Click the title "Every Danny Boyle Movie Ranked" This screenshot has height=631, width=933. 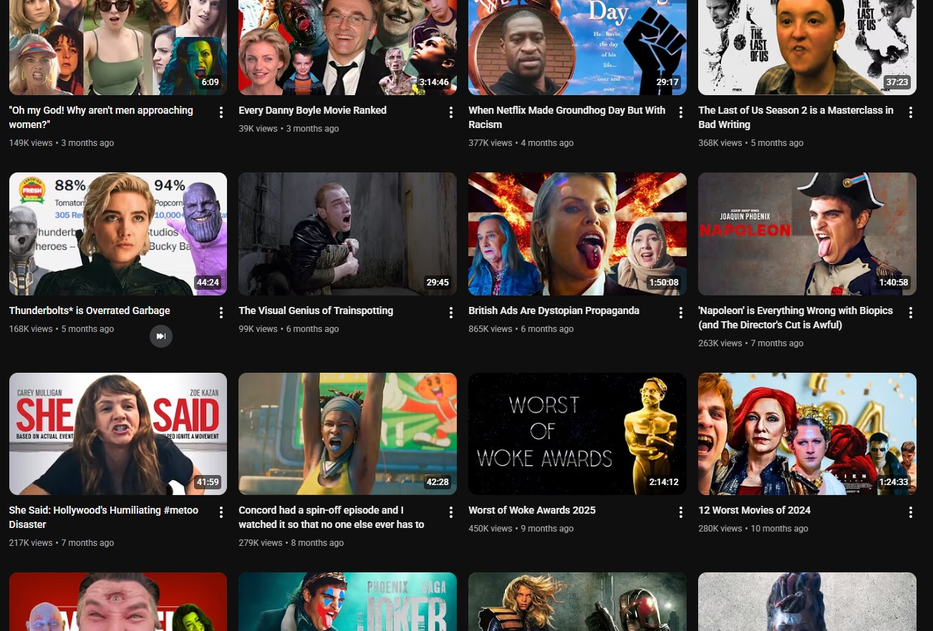(312, 110)
